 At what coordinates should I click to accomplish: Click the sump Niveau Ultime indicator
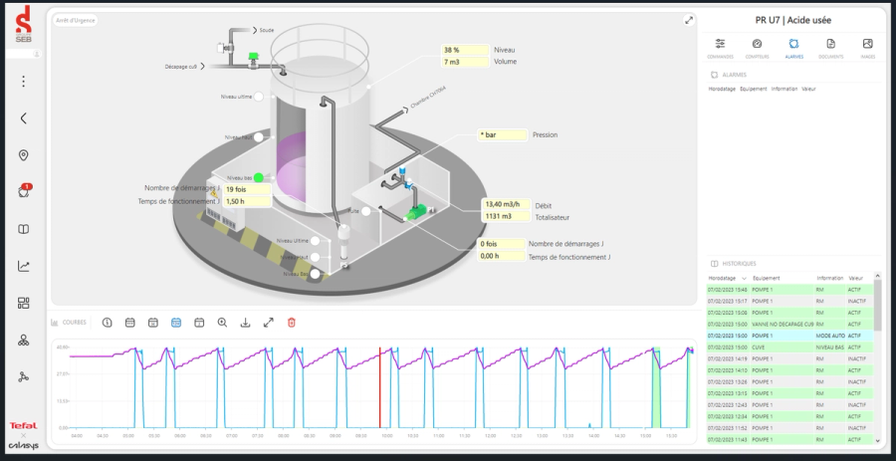[315, 241]
